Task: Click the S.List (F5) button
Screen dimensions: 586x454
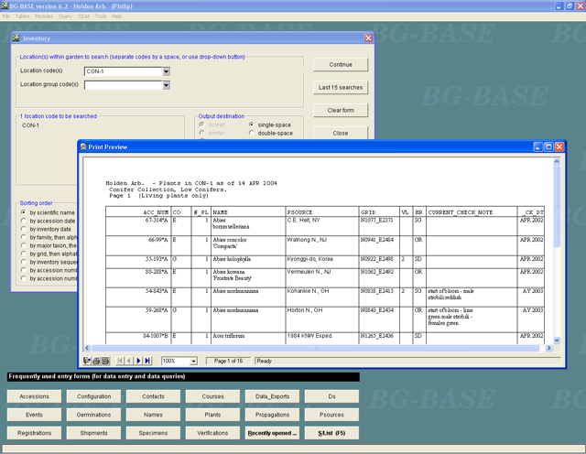Action: pyautogui.click(x=331, y=433)
